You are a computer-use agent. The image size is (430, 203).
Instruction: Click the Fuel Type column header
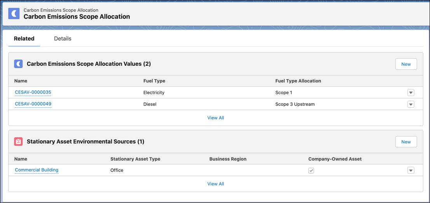(154, 81)
